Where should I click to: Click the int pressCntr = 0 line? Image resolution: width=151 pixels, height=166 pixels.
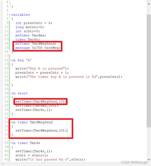point(34,23)
